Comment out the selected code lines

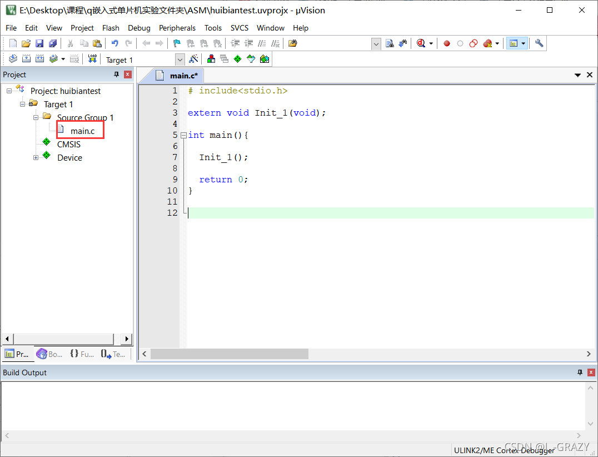coord(262,43)
